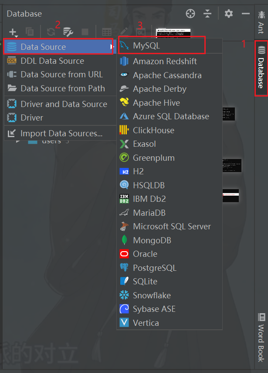
Task: Open Database panel settings gear
Action: click(229, 14)
